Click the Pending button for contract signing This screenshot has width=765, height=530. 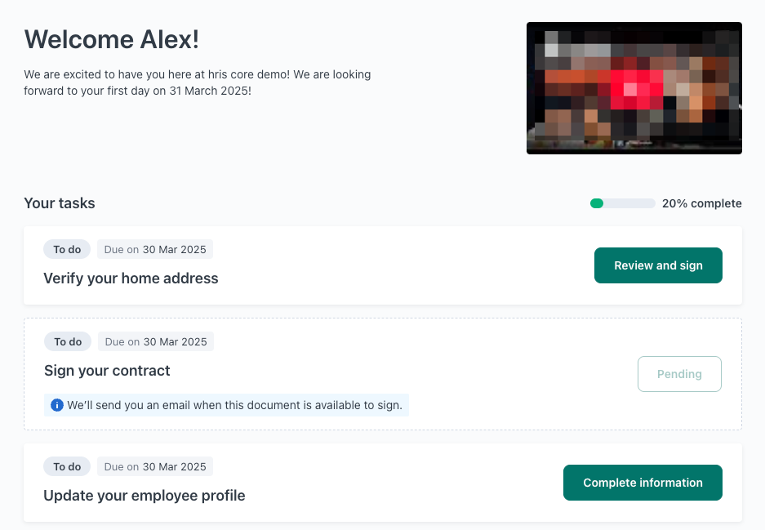point(679,374)
